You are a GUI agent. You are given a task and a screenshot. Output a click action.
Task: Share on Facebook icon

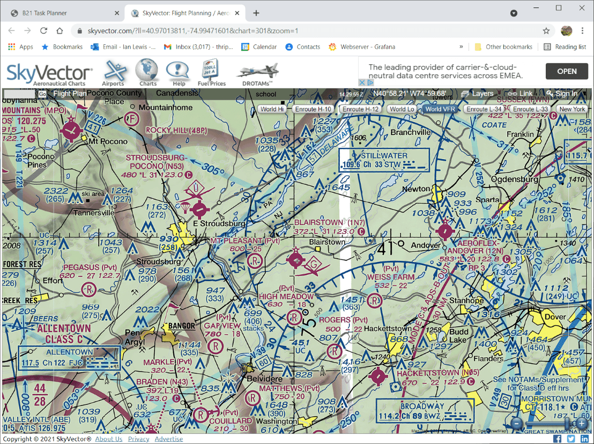557,439
